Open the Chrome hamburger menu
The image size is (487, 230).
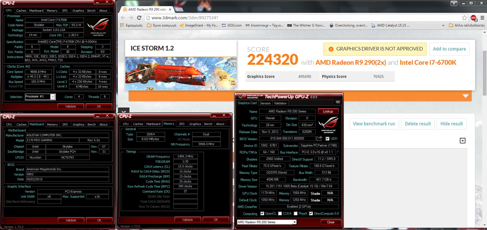pos(482,18)
